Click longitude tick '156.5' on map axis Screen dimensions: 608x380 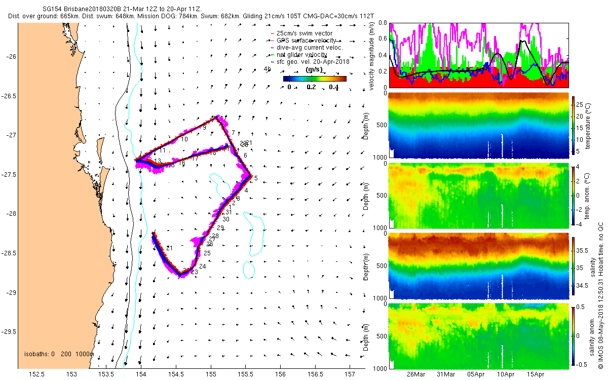pos(314,374)
